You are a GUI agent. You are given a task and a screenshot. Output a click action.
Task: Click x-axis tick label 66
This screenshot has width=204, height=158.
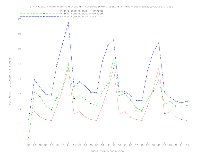pos(153,145)
